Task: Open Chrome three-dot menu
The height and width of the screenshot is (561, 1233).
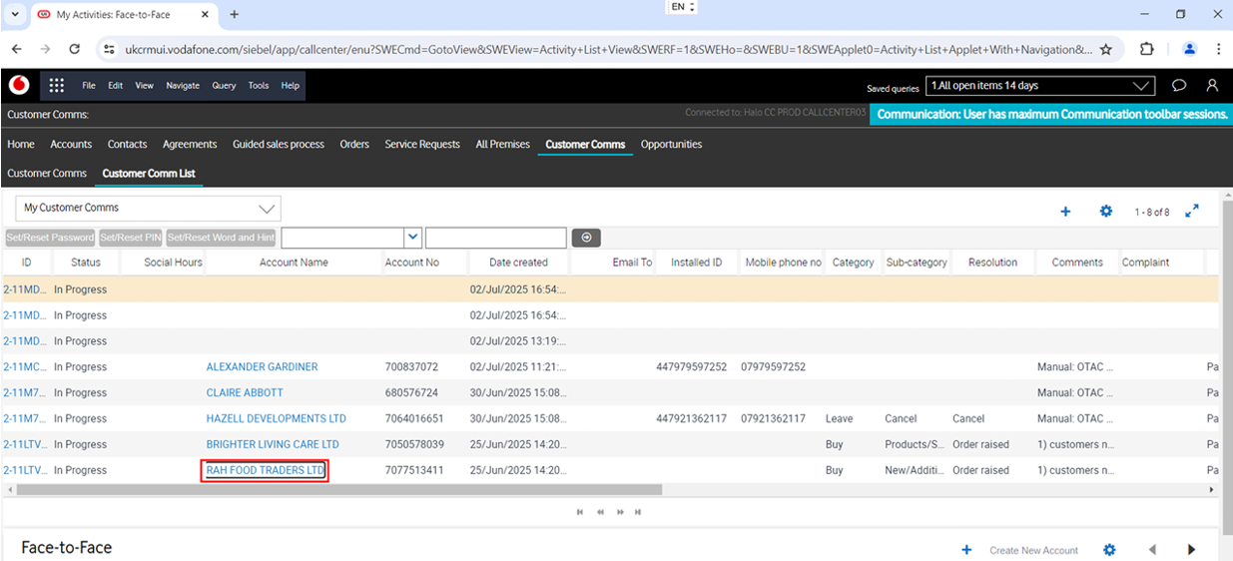Action: [1219, 49]
